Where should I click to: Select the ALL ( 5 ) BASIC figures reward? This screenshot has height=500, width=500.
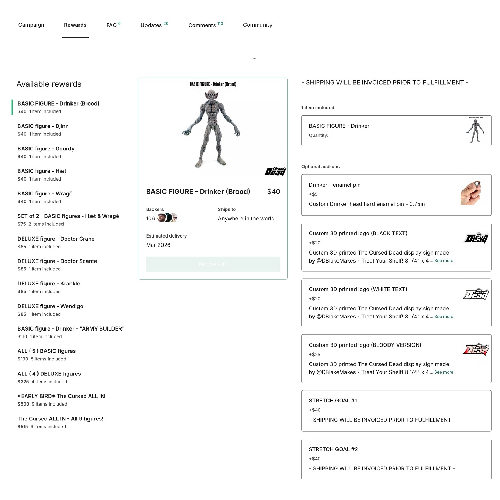[x=47, y=351]
